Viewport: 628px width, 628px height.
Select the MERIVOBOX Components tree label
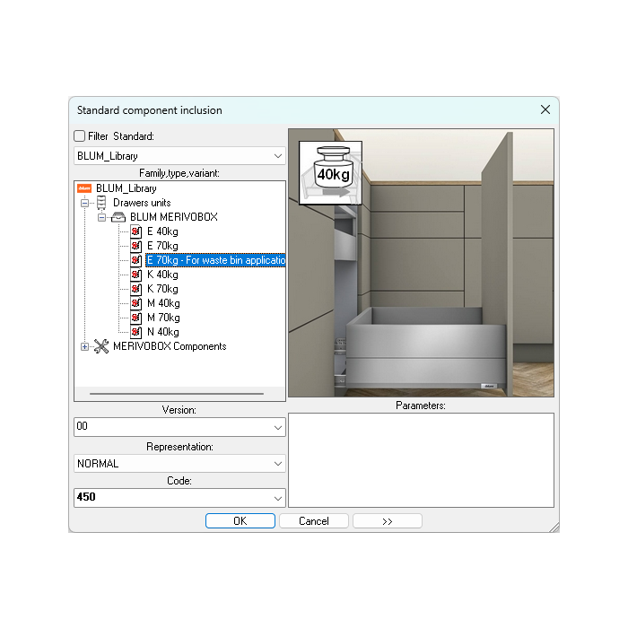pyautogui.click(x=170, y=346)
